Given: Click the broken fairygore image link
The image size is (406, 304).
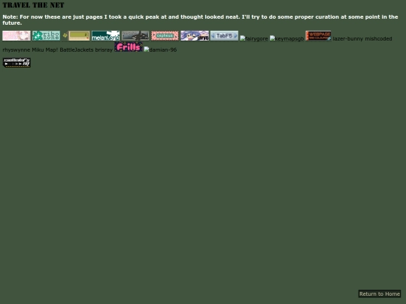Looking at the screenshot, I should 254,38.
